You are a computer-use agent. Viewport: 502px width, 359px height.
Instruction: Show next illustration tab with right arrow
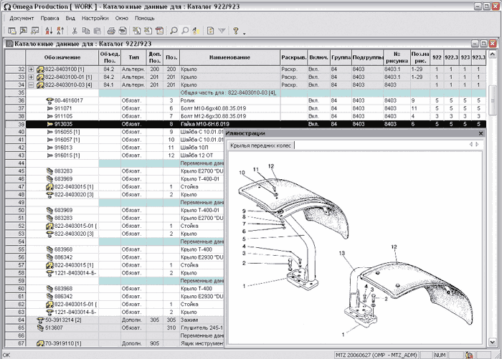[477, 144]
